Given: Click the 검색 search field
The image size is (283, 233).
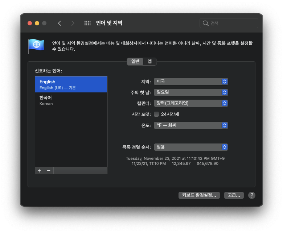Looking at the screenshot, I should pos(229,23).
